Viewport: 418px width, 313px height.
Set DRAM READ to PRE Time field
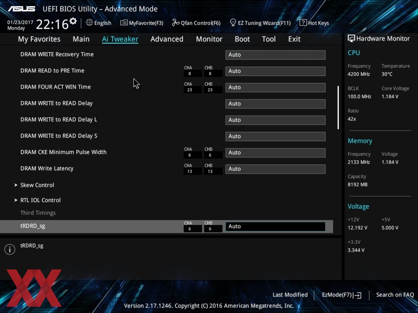275,71
